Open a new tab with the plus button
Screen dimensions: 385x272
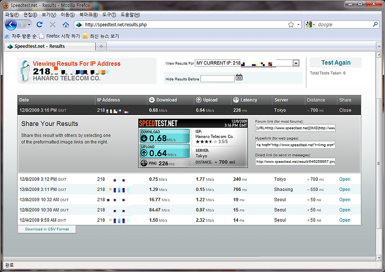tap(101, 46)
